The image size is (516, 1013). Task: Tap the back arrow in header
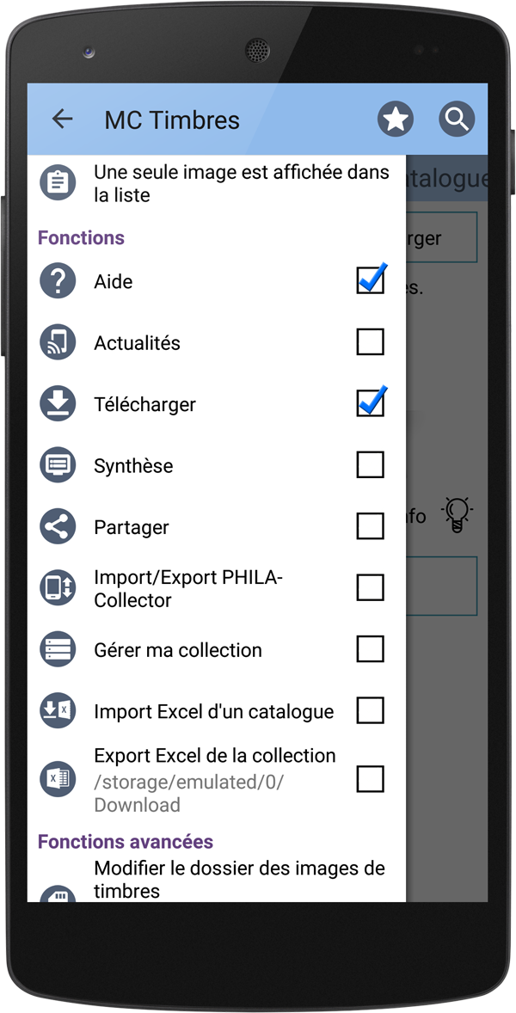click(63, 119)
